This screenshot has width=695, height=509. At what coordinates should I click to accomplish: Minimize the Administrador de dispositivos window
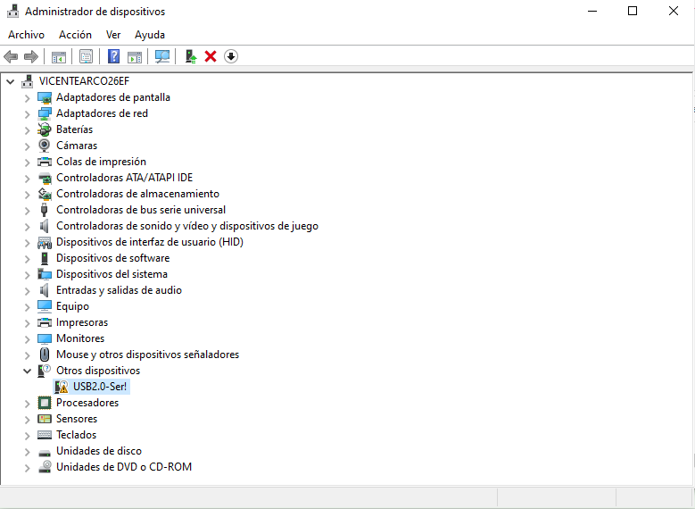[592, 11]
